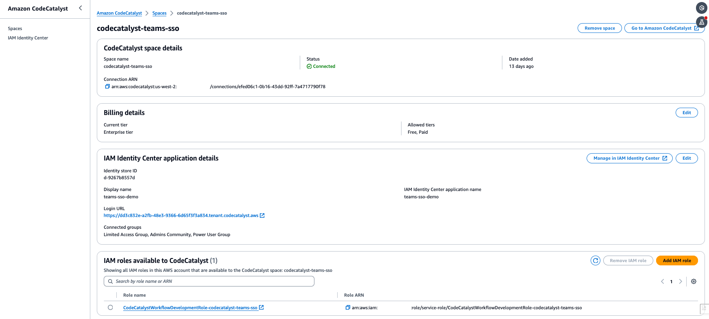Copy the Role ARN value
Viewport: 709px width, 319px height.
348,308
